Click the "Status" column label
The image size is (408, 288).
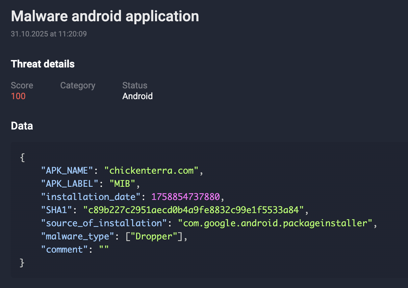tap(135, 86)
